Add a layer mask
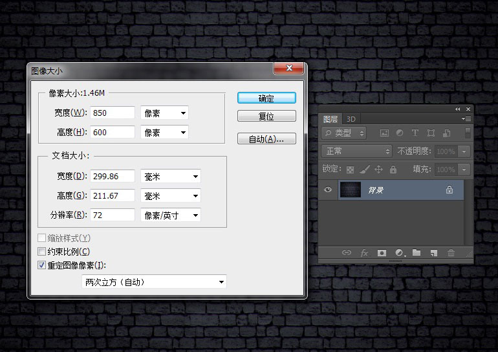 click(x=382, y=253)
